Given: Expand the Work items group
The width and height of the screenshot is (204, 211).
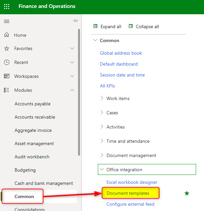Looking at the screenshot, I should pos(102,98).
